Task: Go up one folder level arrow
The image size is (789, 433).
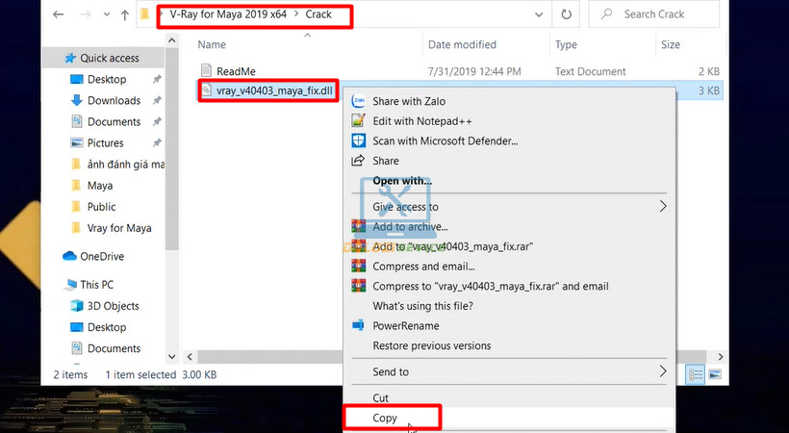Action: tap(125, 15)
